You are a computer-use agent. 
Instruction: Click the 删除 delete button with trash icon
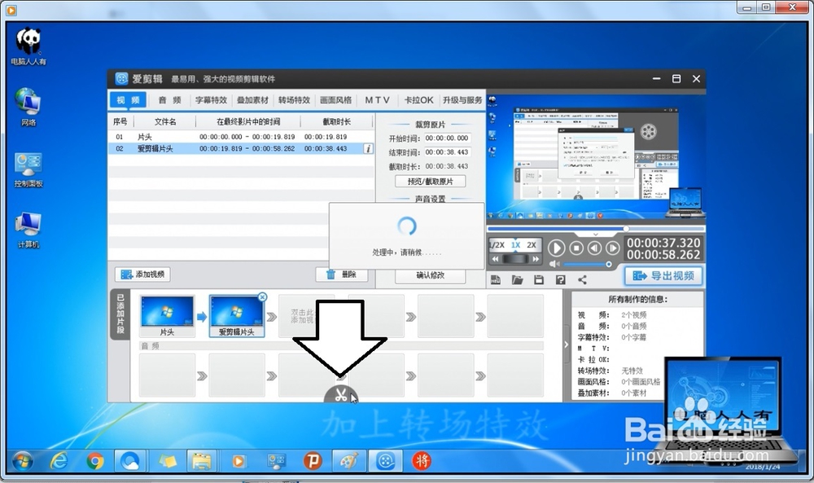pyautogui.click(x=342, y=274)
